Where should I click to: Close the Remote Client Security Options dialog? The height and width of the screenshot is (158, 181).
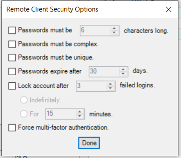click(x=168, y=9)
